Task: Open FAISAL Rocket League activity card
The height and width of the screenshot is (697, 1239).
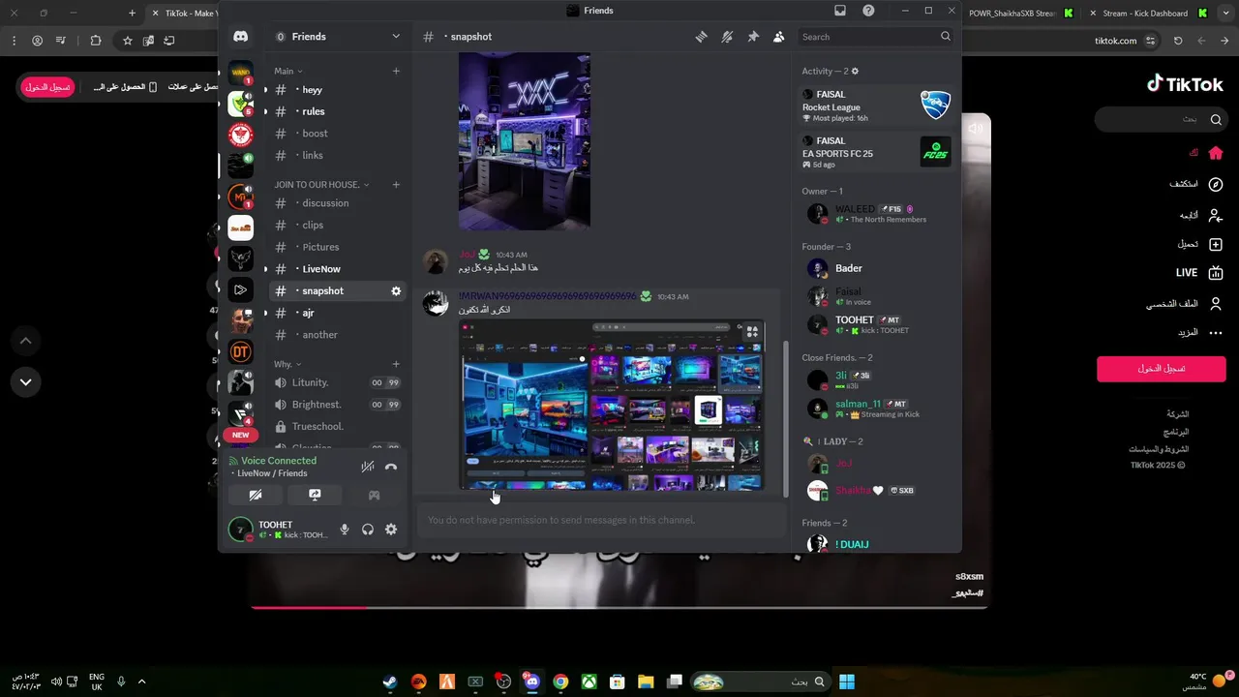Action: point(877,106)
